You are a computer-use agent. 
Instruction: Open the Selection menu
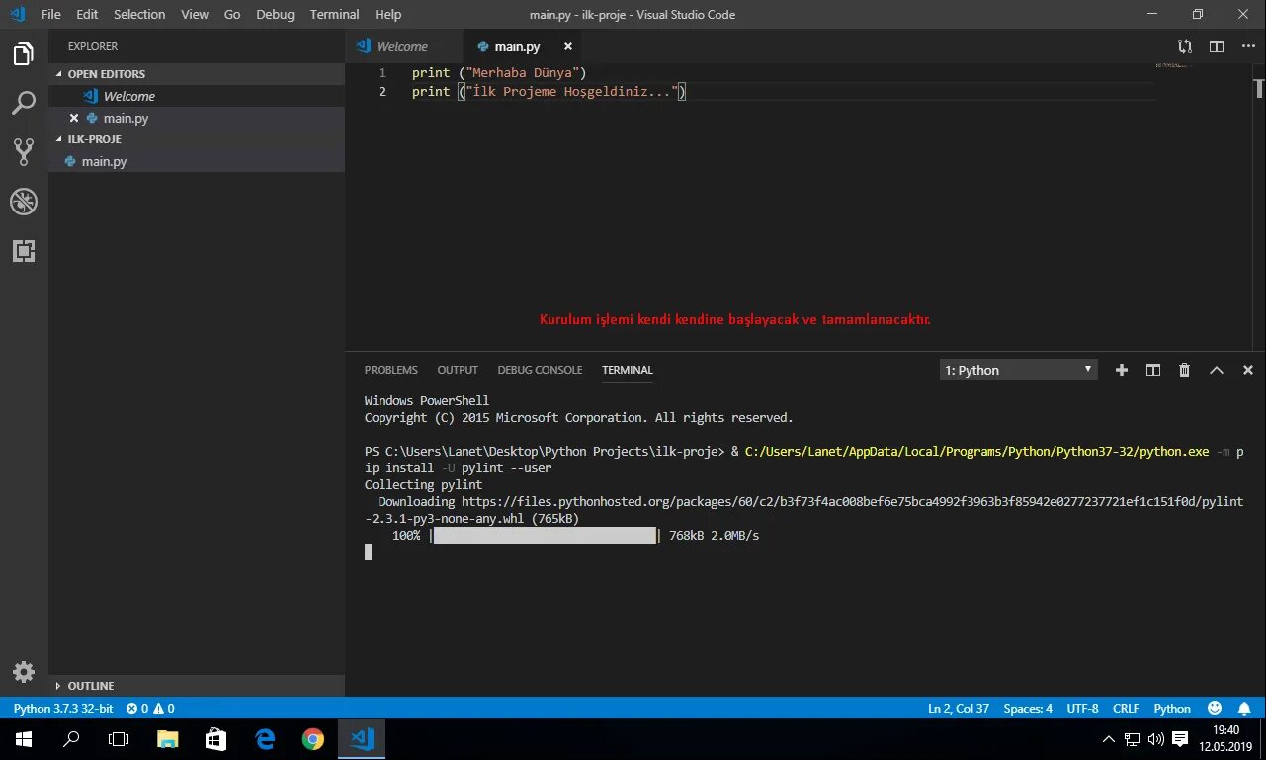(139, 14)
